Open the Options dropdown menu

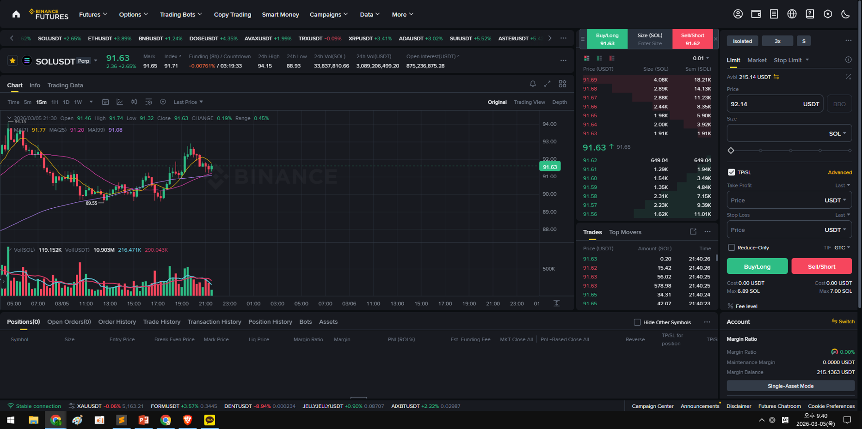click(134, 14)
